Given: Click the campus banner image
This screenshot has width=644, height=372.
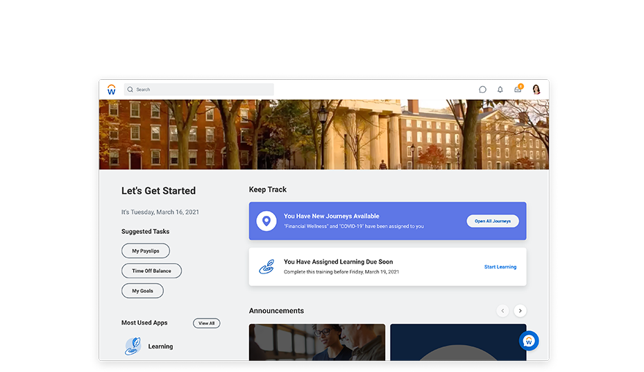Looking at the screenshot, I should click(323, 134).
